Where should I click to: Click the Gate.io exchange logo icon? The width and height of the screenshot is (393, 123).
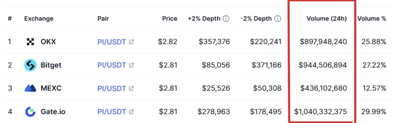point(30,112)
